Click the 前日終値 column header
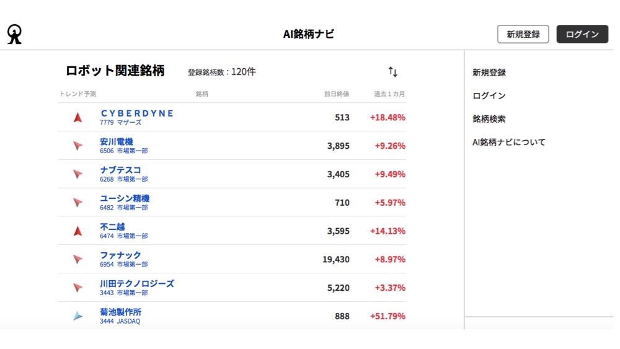620x349 pixels. [x=337, y=94]
